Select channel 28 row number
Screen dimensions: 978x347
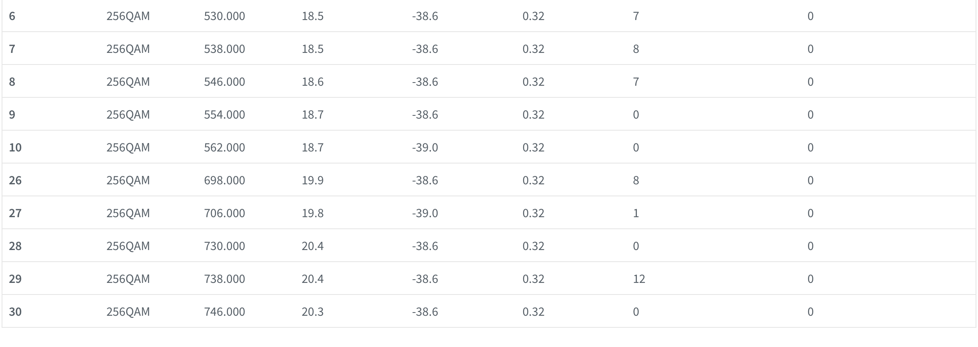click(15, 246)
